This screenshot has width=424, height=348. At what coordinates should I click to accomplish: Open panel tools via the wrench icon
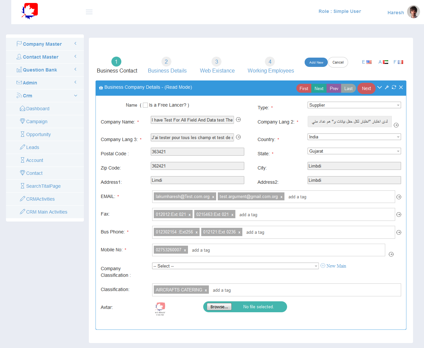click(x=387, y=87)
